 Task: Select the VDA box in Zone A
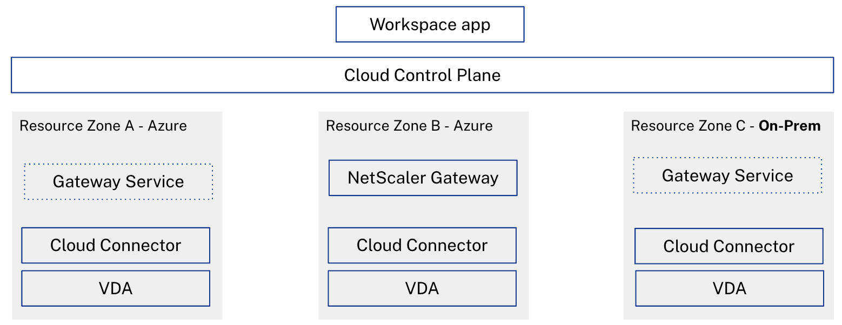tap(116, 288)
